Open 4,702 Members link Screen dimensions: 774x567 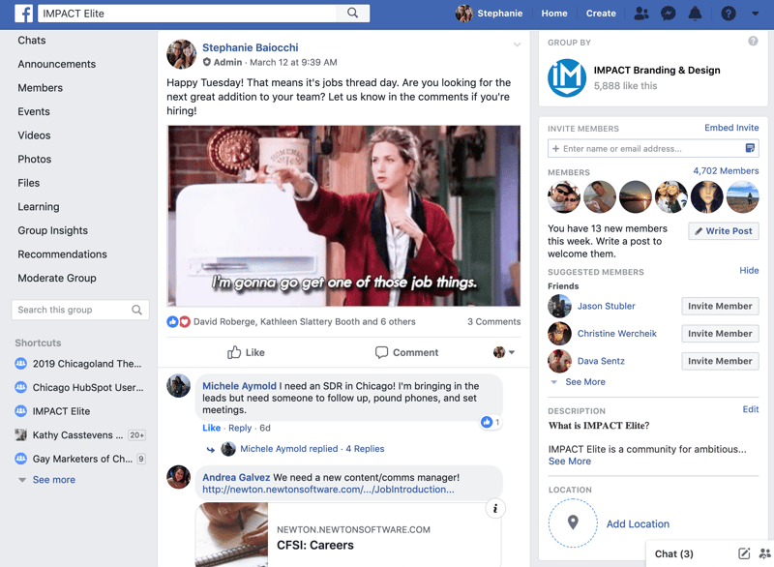tap(726, 170)
